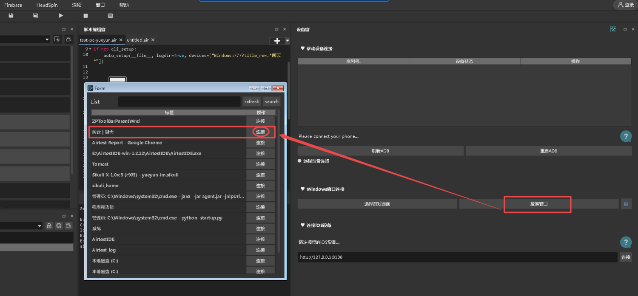Viewport: 638px width, 296px height.
Task: Close the lower-left panel
Action: tap(72, 216)
